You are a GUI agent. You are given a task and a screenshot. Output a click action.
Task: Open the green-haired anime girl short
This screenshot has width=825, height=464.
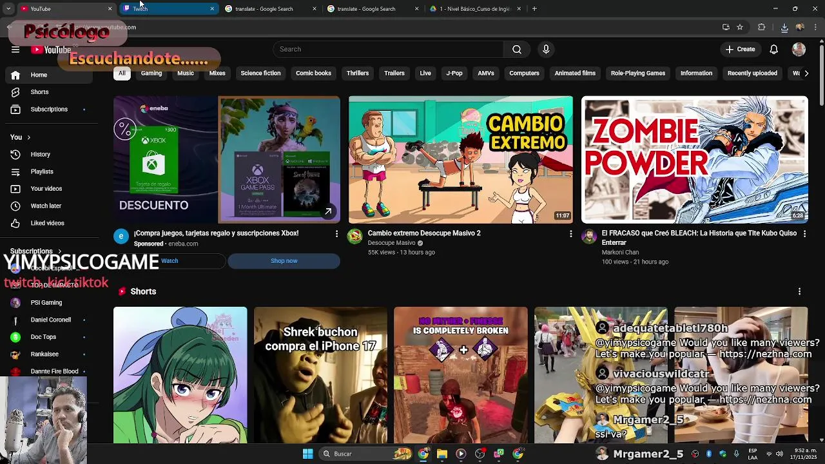tap(180, 375)
